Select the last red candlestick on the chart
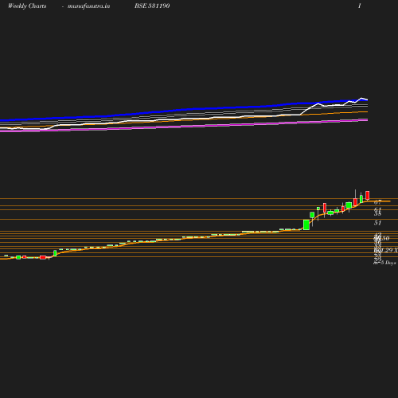Viewport: 398px width, 398px height. (368, 195)
